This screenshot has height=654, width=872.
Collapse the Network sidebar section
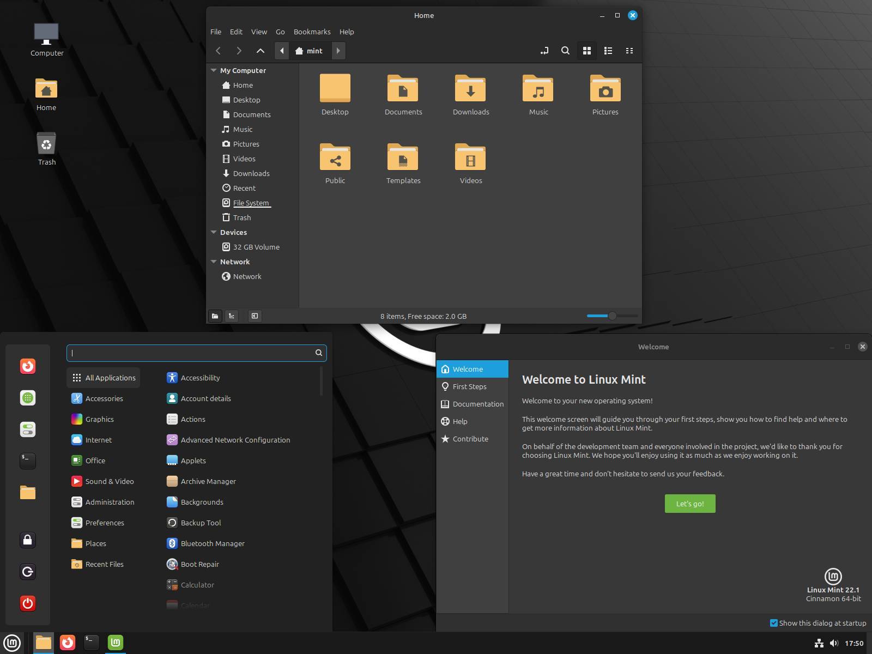(x=214, y=262)
